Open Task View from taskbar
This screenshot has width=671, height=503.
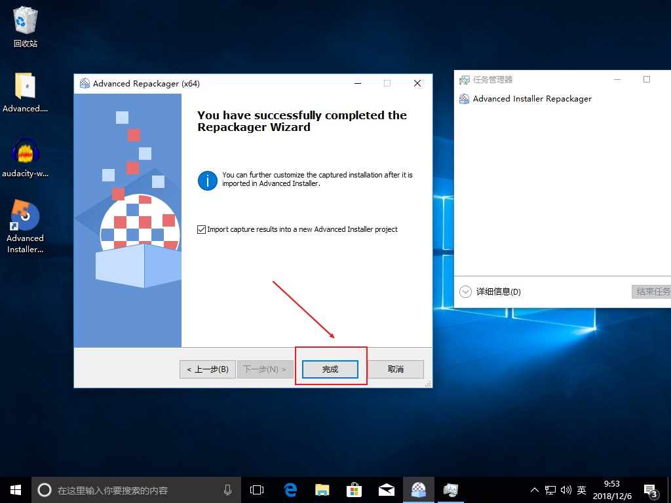click(x=257, y=490)
